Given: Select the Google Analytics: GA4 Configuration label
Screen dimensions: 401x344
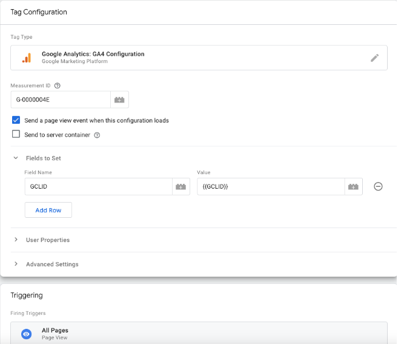Looking at the screenshot, I should click(93, 54).
